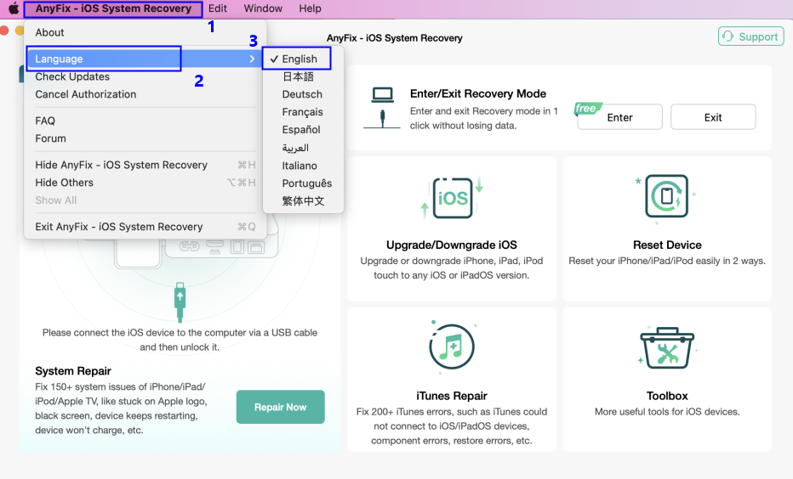Open the Reset Device title
This screenshot has height=479, width=793.
(x=667, y=245)
